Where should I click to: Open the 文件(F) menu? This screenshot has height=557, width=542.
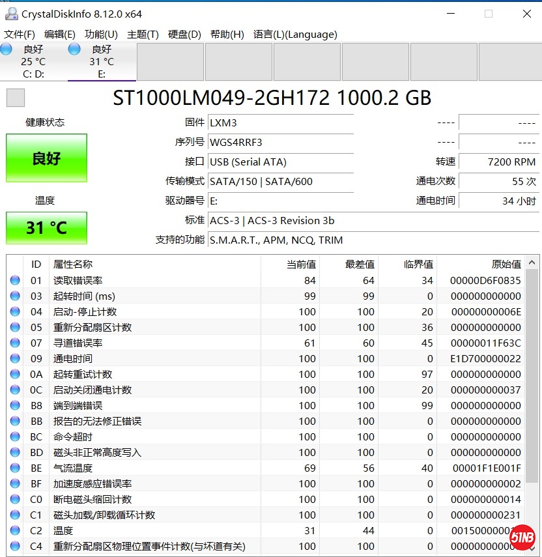click(x=20, y=35)
